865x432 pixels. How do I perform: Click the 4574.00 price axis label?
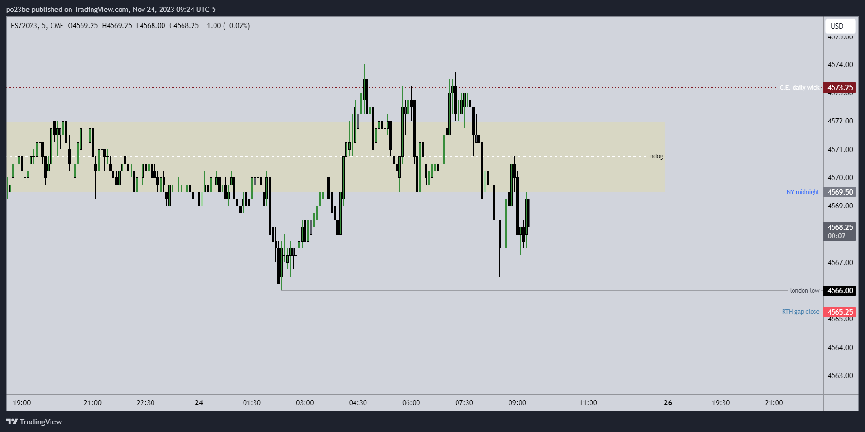point(840,65)
